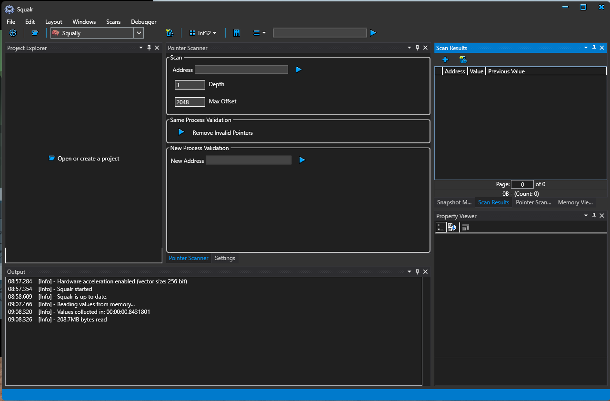Screen dimensions: 610x401
Task: Click the open project folder toolbar icon
Action: pyautogui.click(x=35, y=33)
